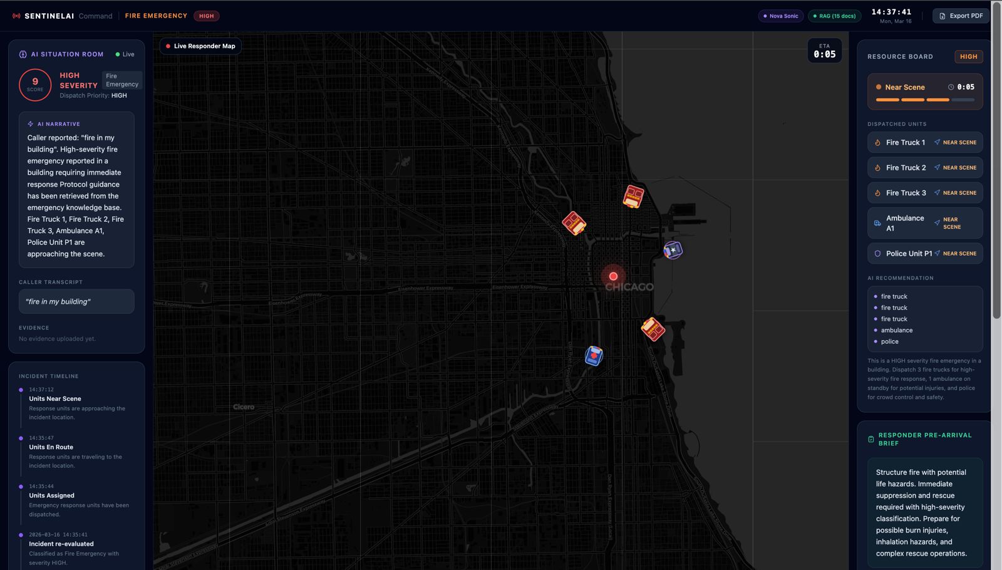Click the "Units En Route" timeline title
This screenshot has height=570, width=1002.
[51, 447]
